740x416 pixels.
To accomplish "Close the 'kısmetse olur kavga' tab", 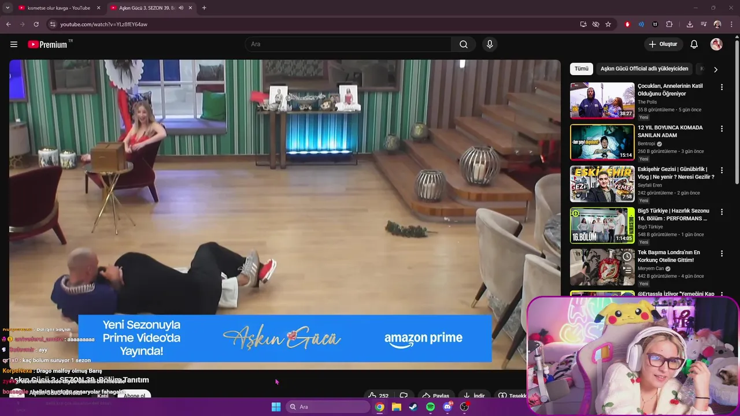I will 98,8.
